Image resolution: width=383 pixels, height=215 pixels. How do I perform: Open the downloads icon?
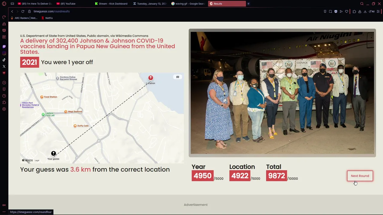coord(365,11)
